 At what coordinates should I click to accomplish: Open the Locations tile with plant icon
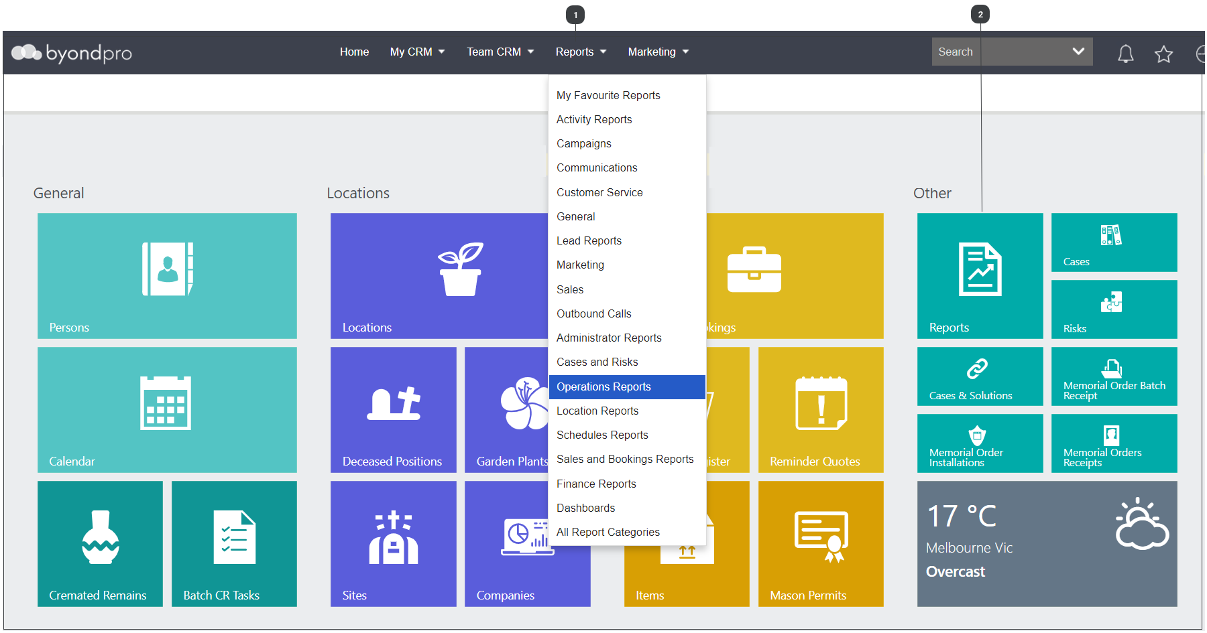439,275
